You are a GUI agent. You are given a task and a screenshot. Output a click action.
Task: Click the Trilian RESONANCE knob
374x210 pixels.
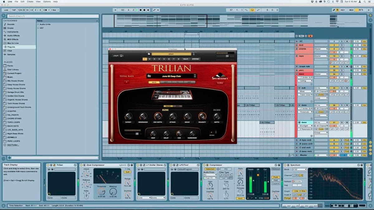pos(143,116)
